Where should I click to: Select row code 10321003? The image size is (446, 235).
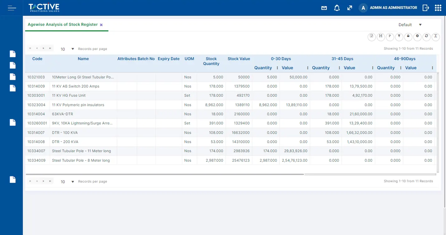click(x=36, y=77)
